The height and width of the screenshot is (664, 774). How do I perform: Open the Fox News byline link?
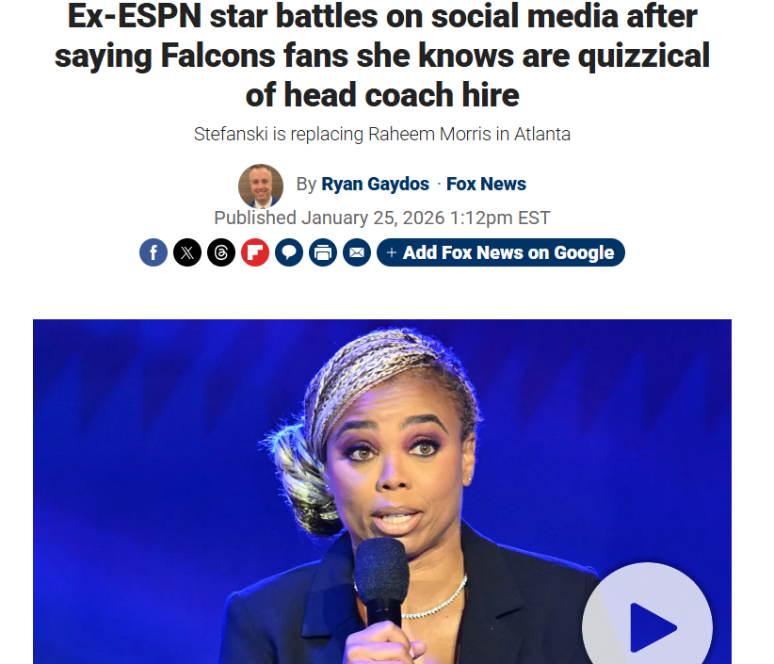tap(486, 185)
